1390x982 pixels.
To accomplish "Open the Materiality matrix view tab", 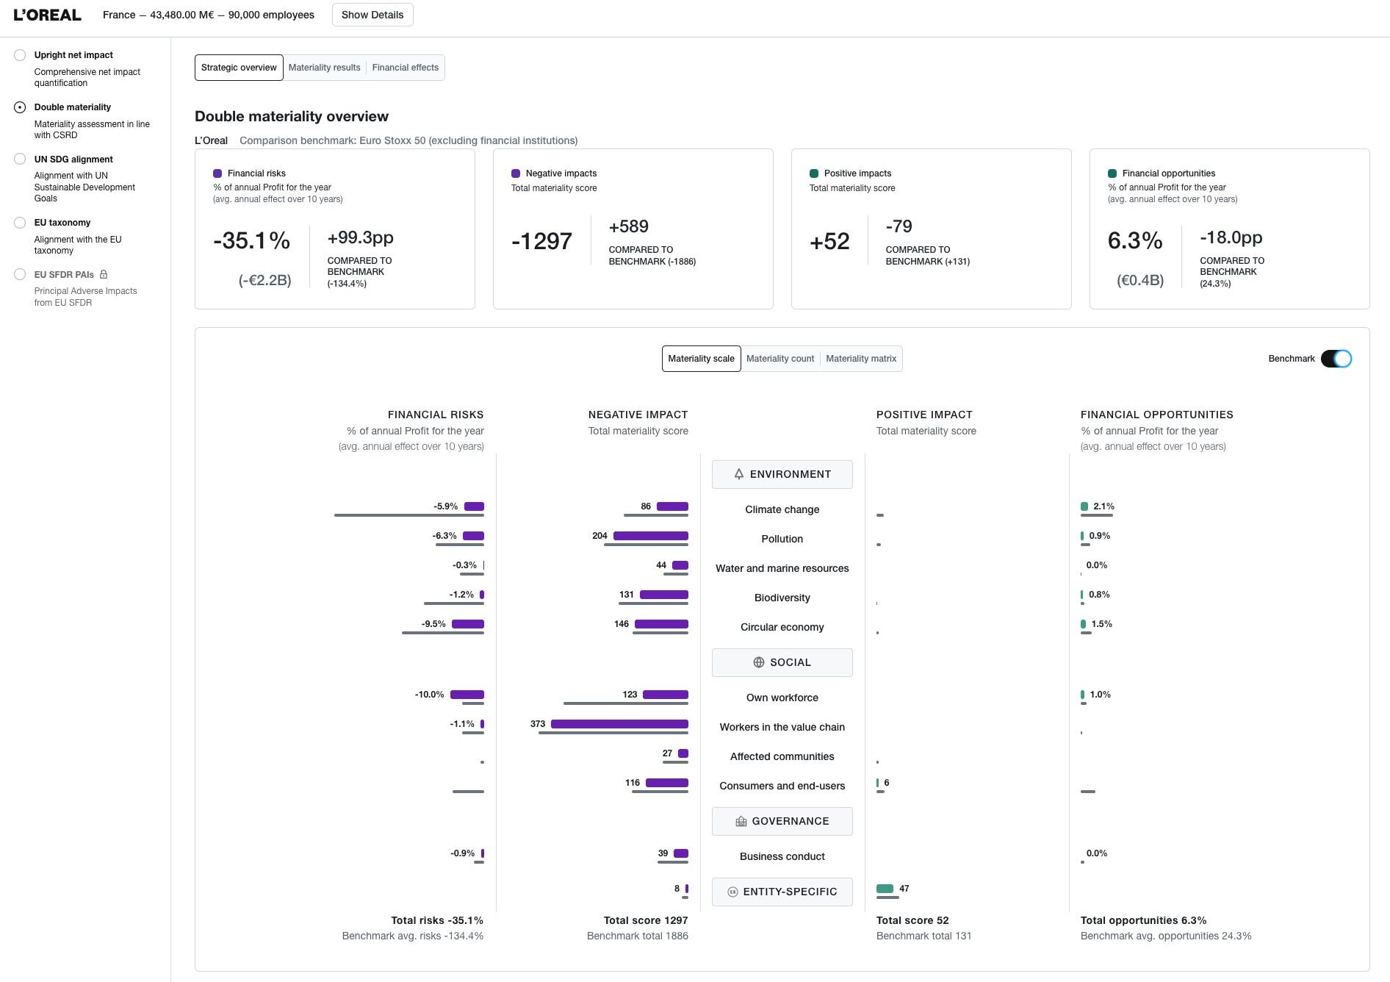I will (861, 359).
